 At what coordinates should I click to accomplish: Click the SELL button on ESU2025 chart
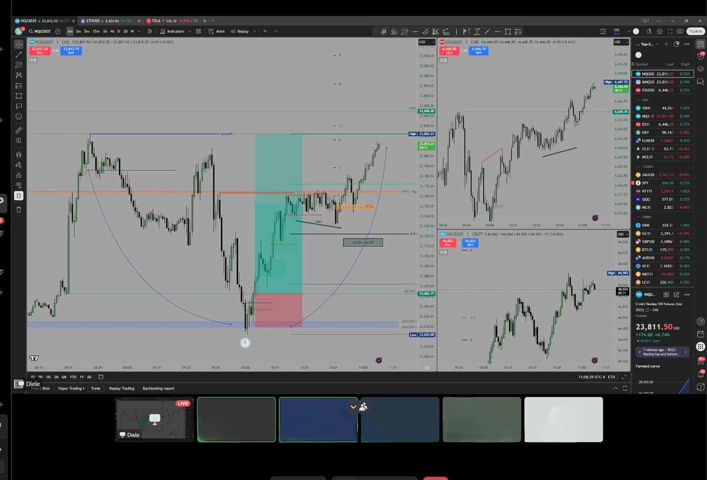click(x=450, y=52)
